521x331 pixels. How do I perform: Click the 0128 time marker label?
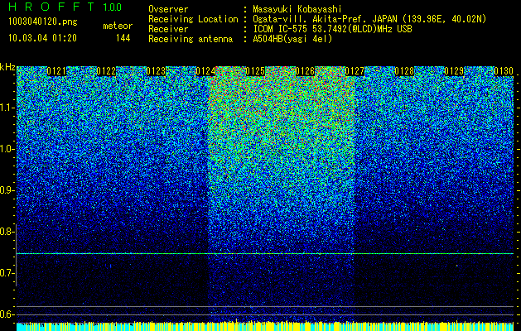(x=404, y=71)
